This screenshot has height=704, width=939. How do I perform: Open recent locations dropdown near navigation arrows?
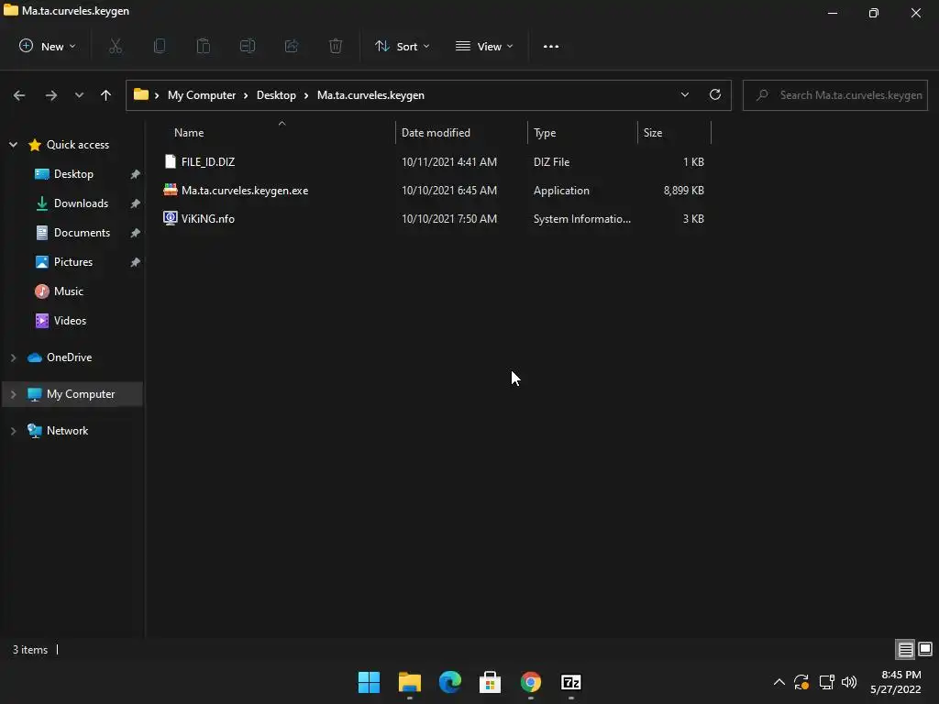point(79,95)
